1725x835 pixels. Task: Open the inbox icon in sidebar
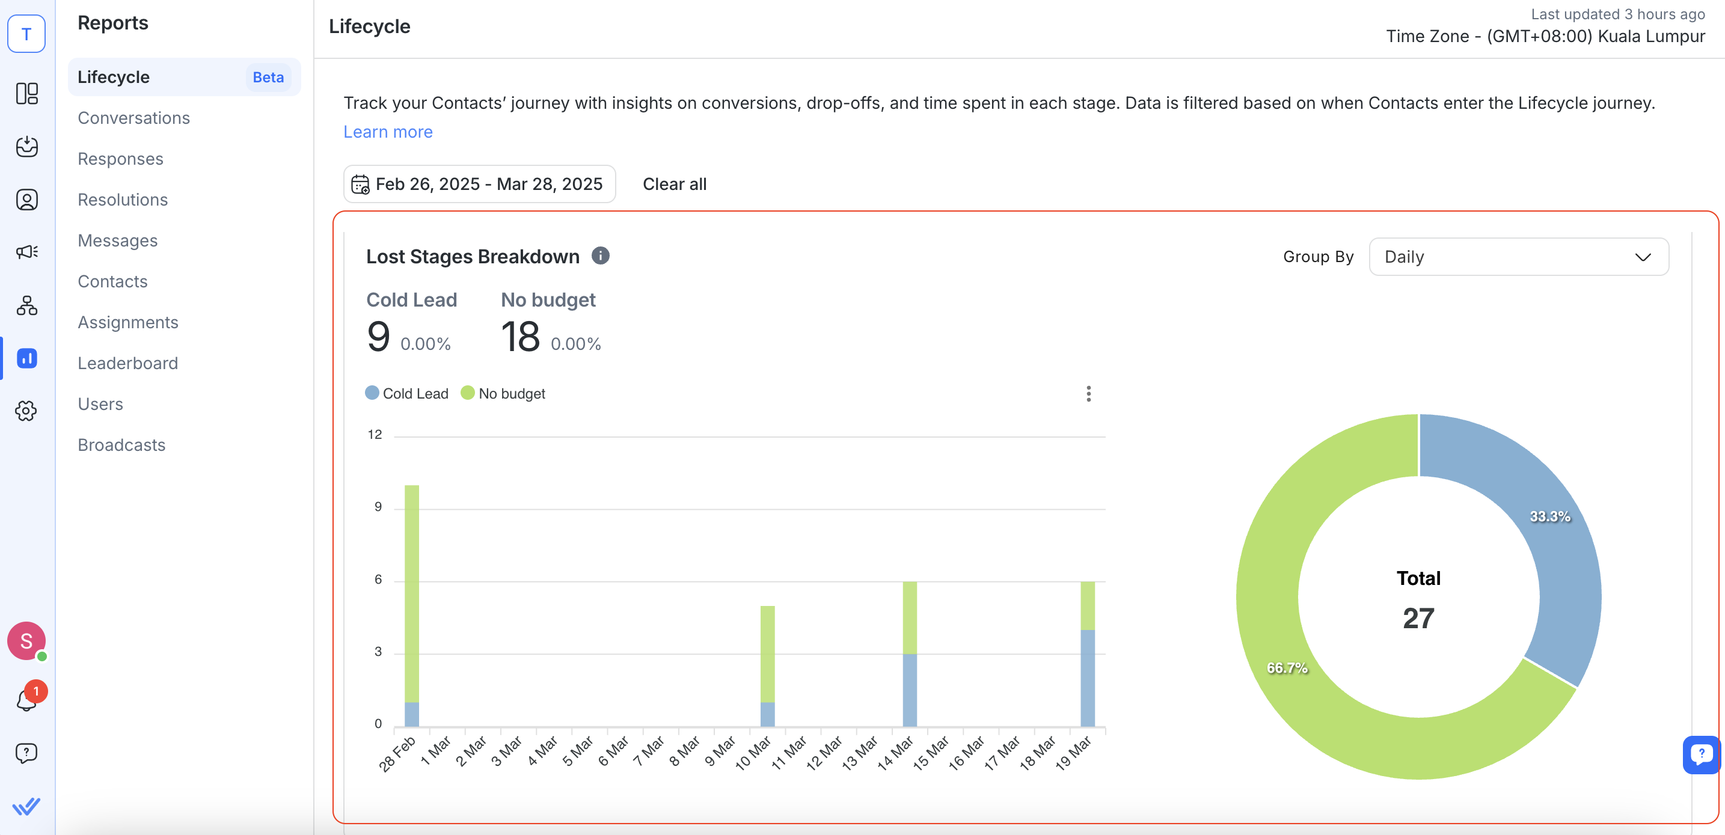coord(27,146)
